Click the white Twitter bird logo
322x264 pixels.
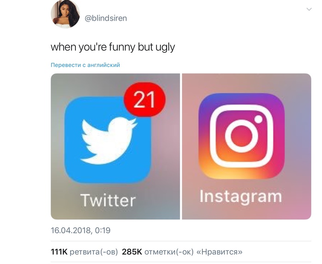109,141
